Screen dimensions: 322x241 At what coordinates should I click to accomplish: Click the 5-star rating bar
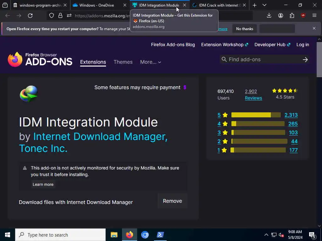(x=256, y=115)
